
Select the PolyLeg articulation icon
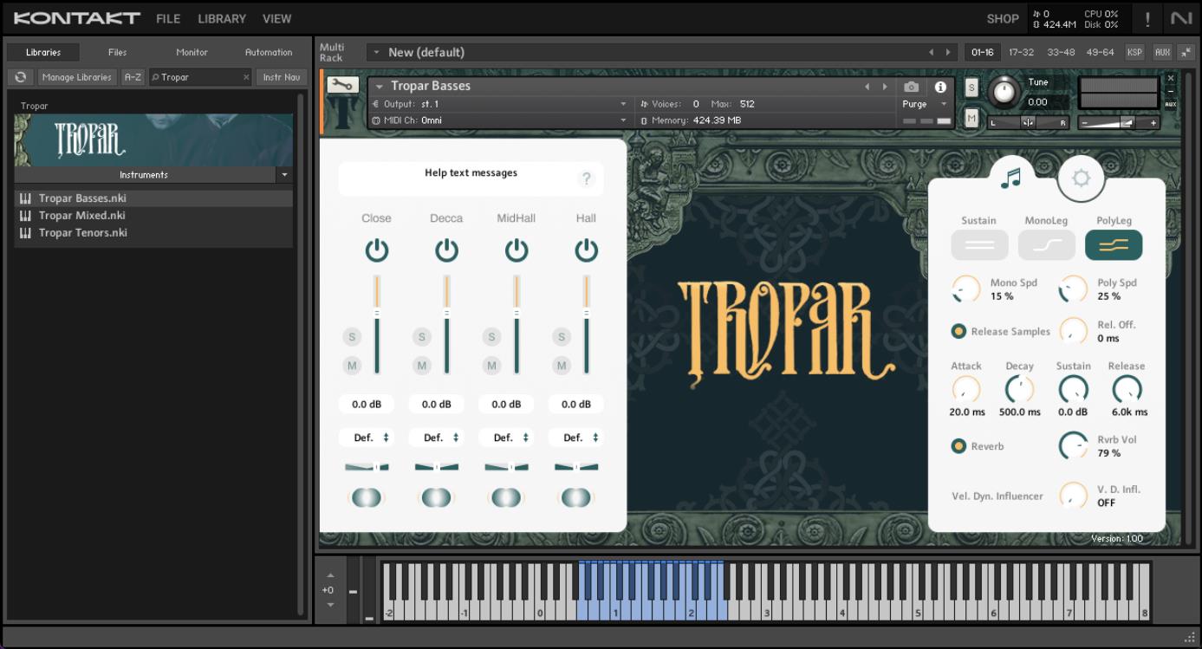(x=1113, y=245)
